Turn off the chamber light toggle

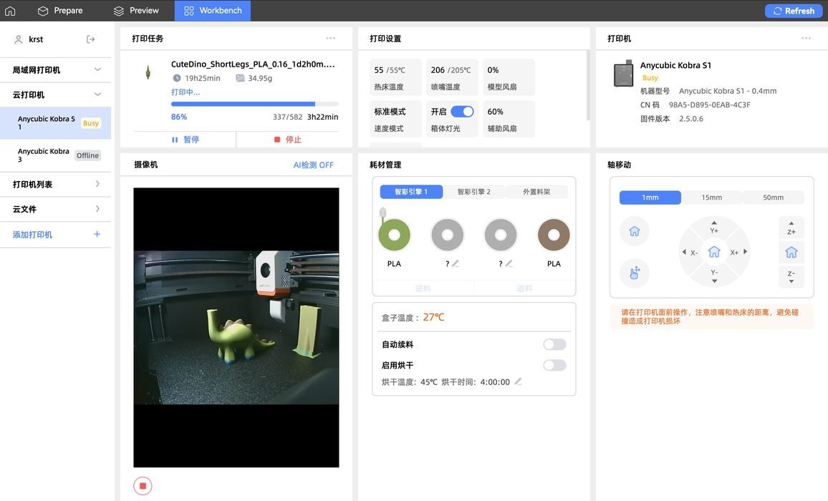(462, 112)
